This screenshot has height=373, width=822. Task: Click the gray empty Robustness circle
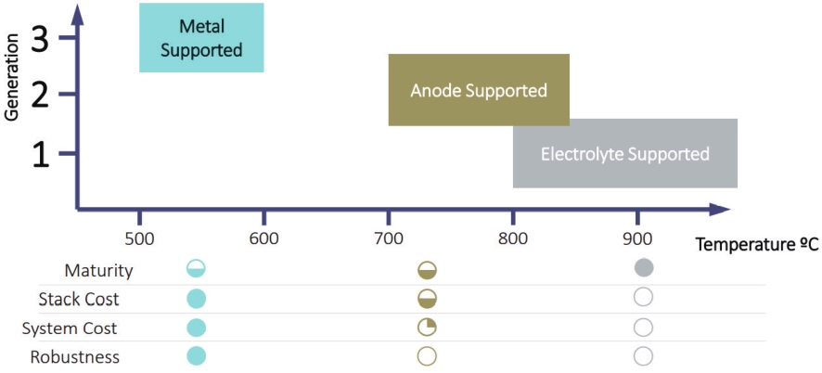tap(643, 356)
